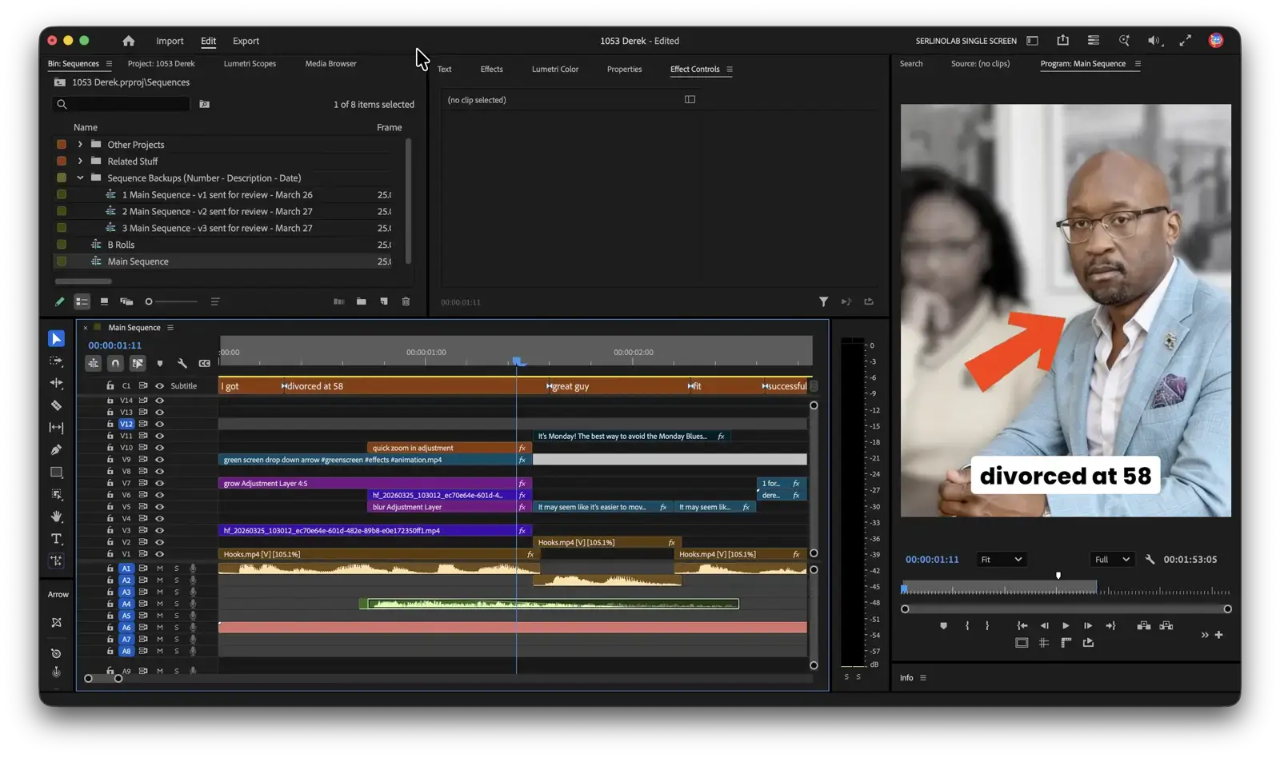The width and height of the screenshot is (1280, 758).
Task: Step forward one frame in Program monitor
Action: click(x=1088, y=626)
